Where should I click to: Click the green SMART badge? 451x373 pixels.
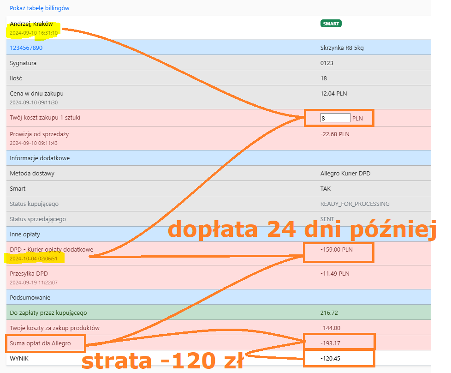(x=331, y=24)
